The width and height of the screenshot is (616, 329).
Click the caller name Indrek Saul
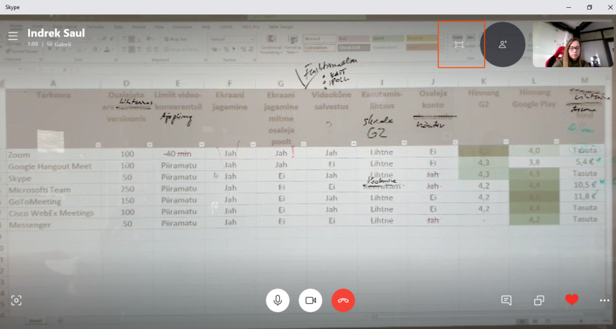(x=56, y=33)
